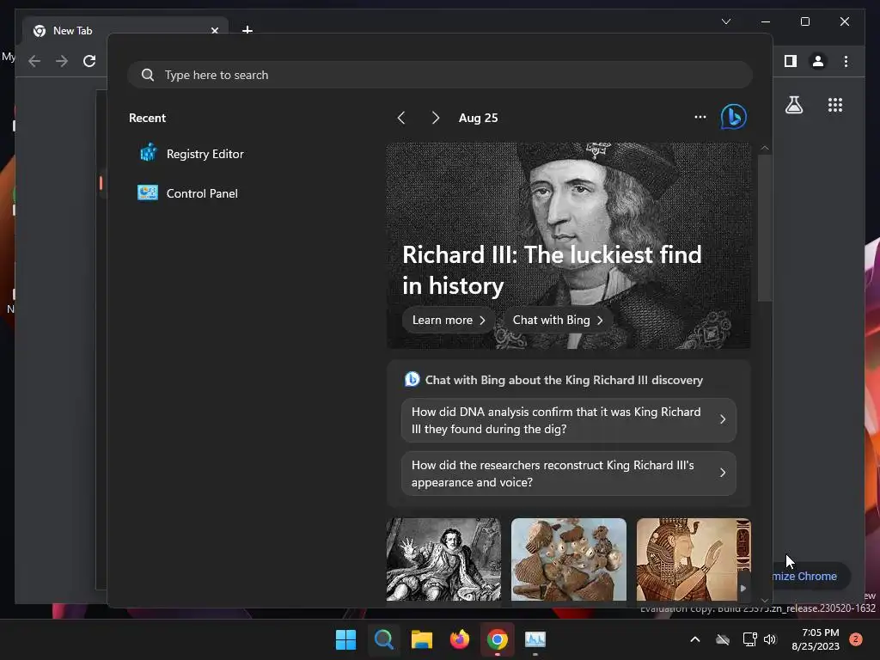Open the Chrome tab search dropdown arrow
Image resolution: width=880 pixels, height=660 pixels.
726,21
